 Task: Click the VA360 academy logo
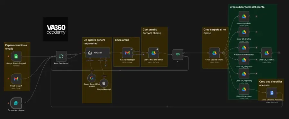[x=56, y=29]
